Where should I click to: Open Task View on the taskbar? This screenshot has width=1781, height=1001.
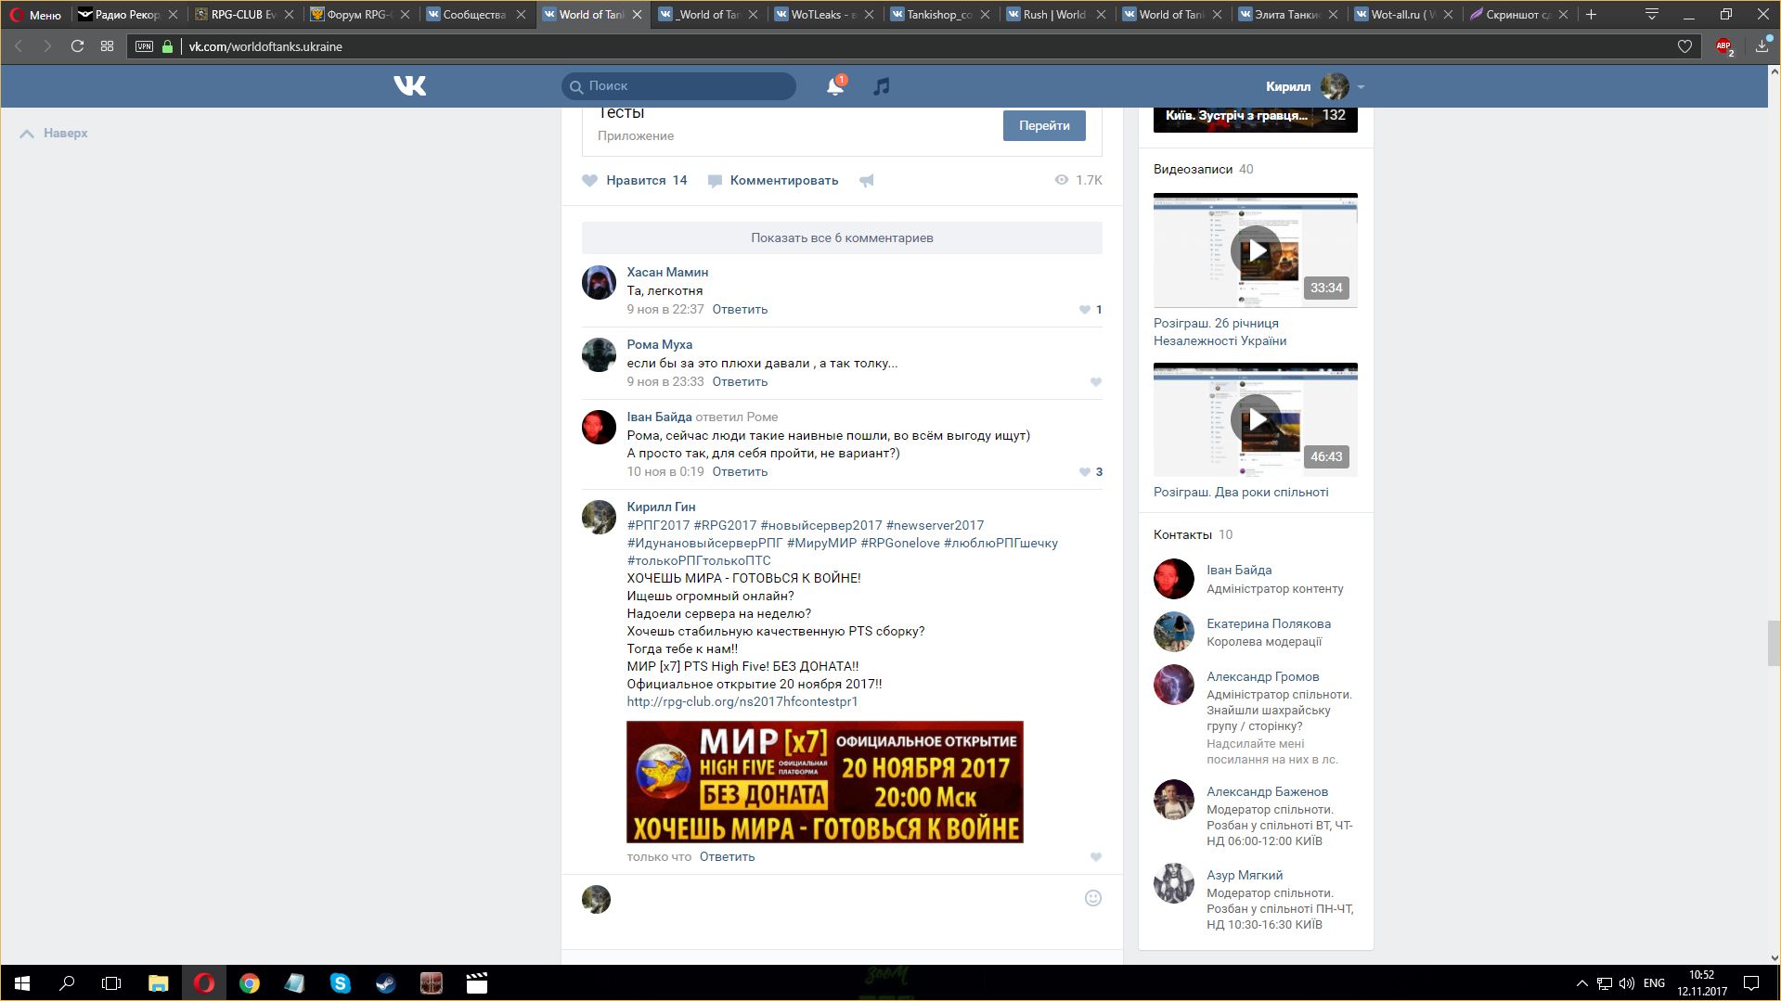(x=111, y=983)
